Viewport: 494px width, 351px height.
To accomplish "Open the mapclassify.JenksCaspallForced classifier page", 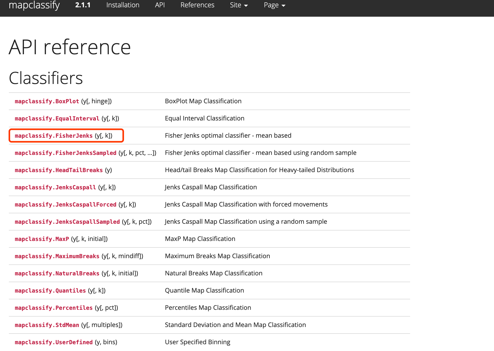I will pos(65,204).
